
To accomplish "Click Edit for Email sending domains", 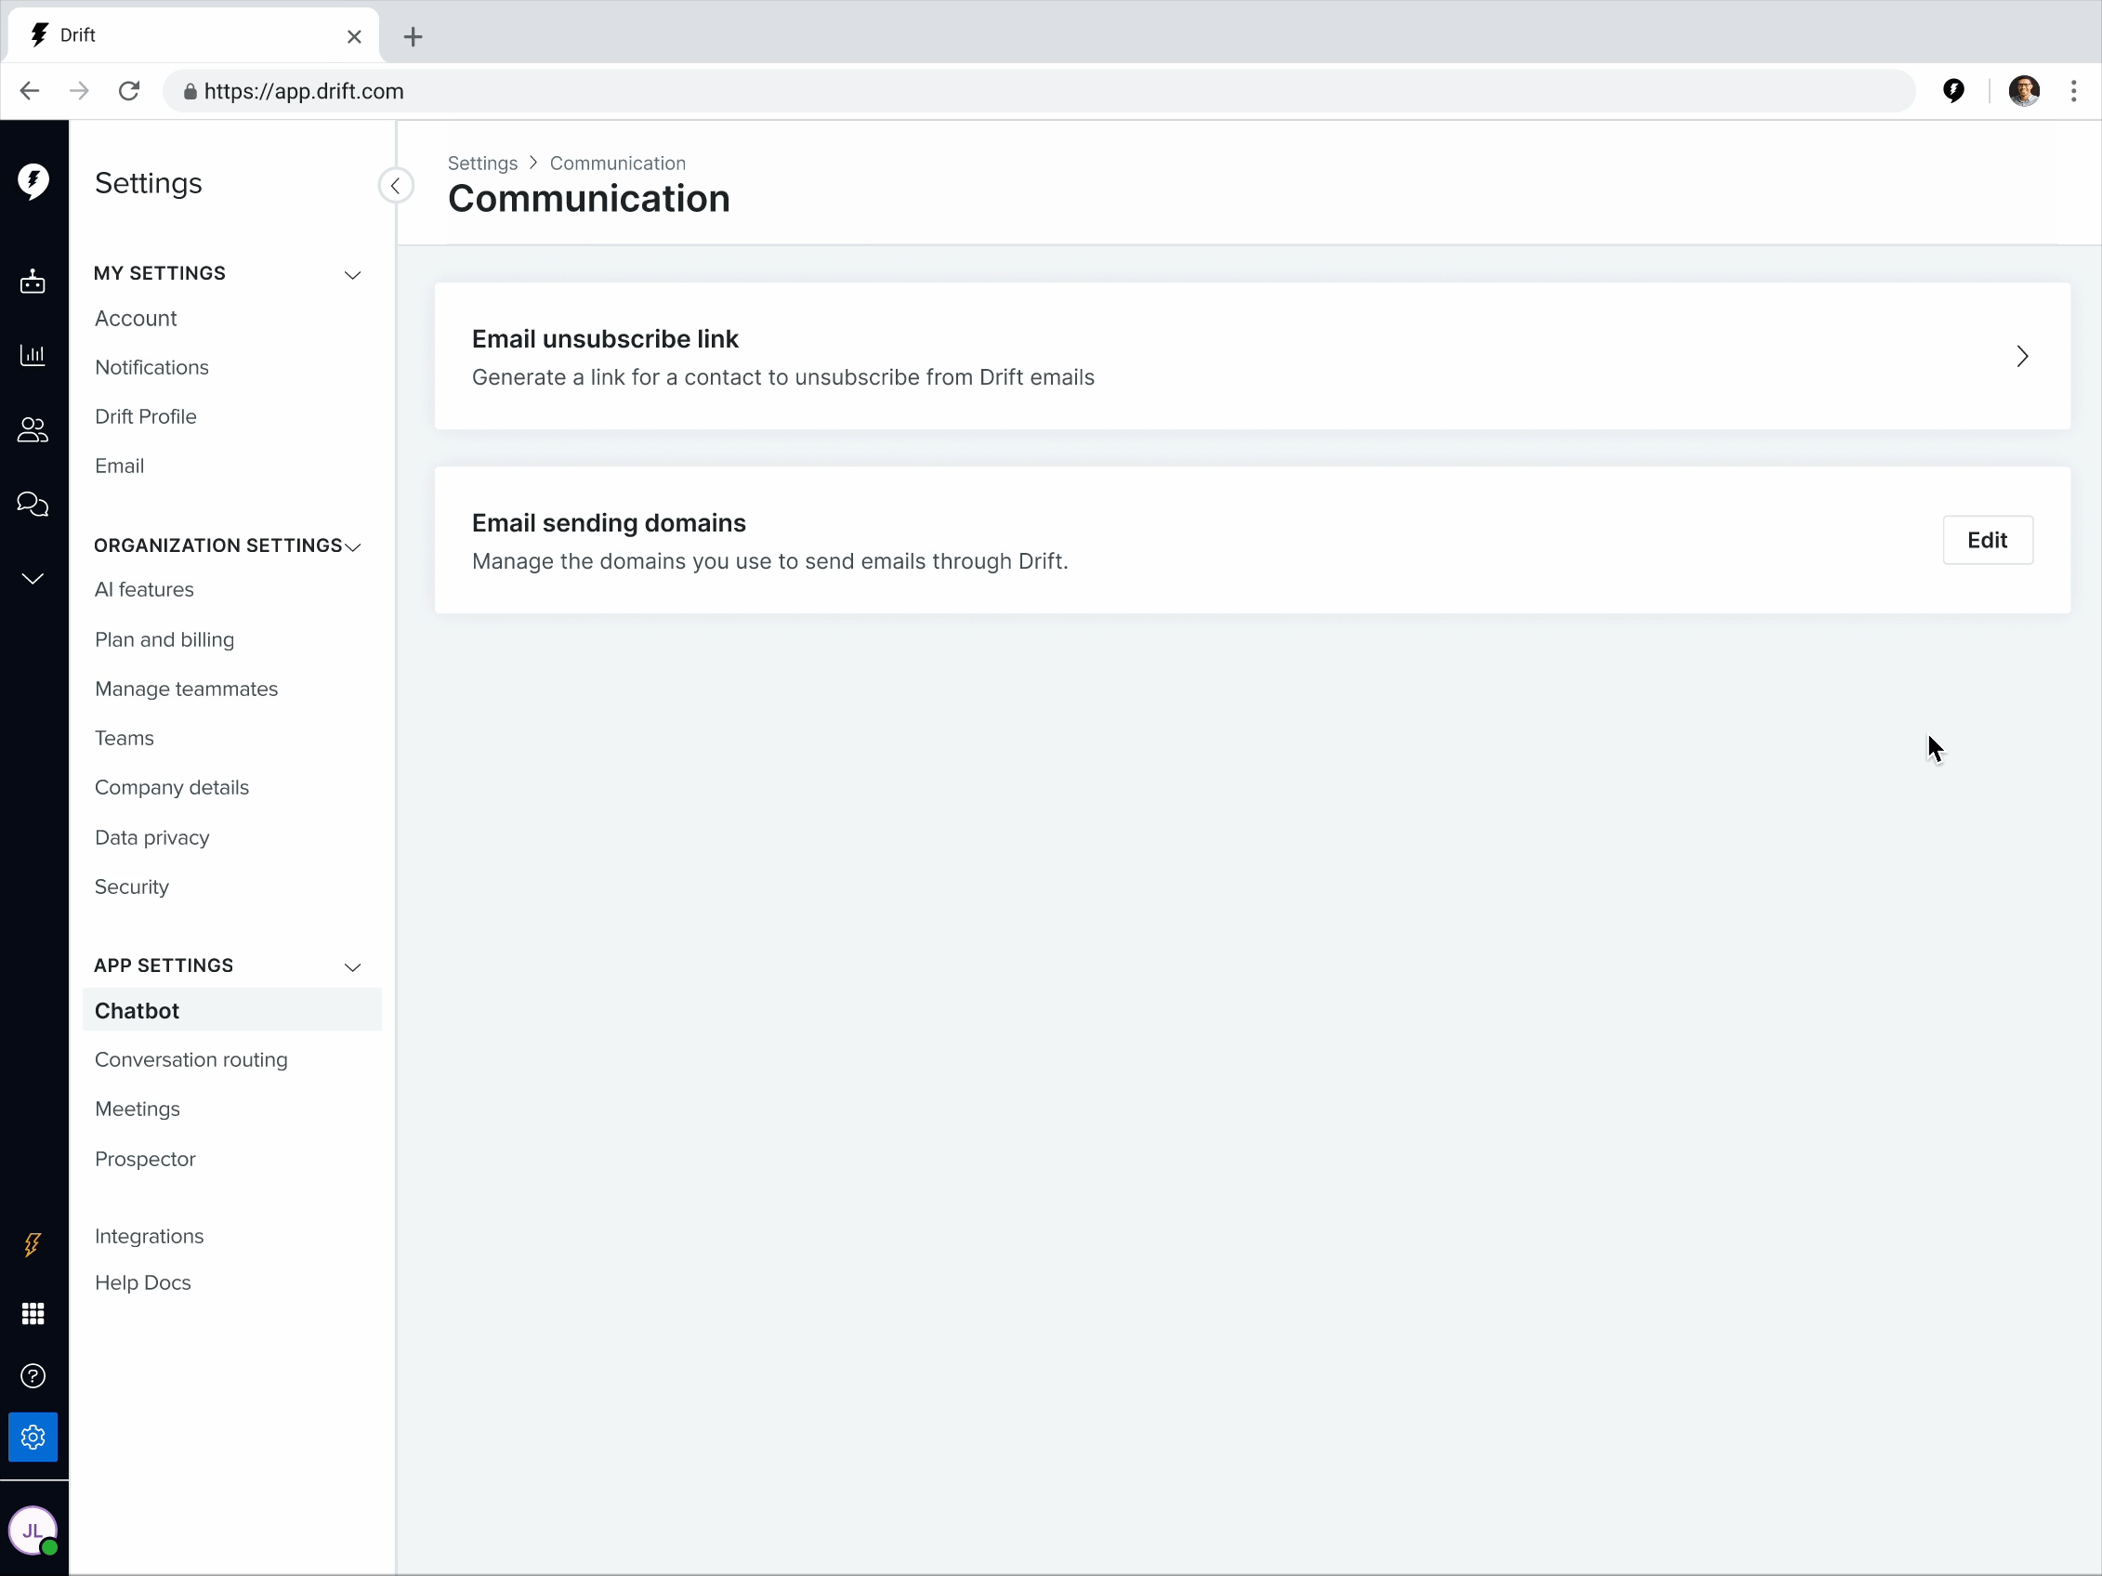I will point(1986,541).
